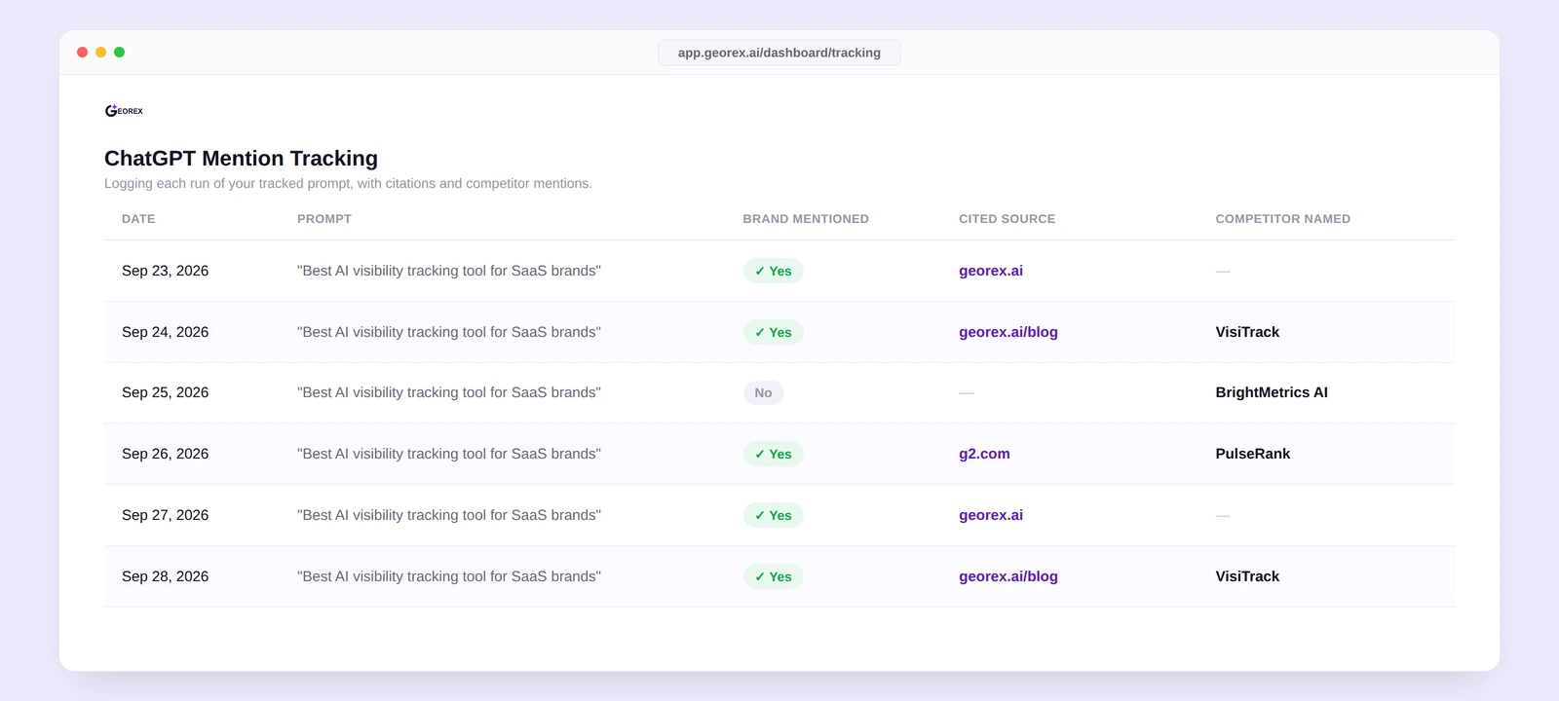The width and height of the screenshot is (1559, 701).
Task: Select the Sep 24, 2026 date cell
Action: (166, 332)
